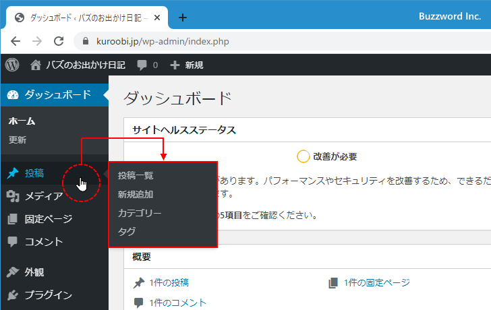Click the page icon beside 1件の固定ページ
Screen dimensions: 491x310
coord(333,283)
